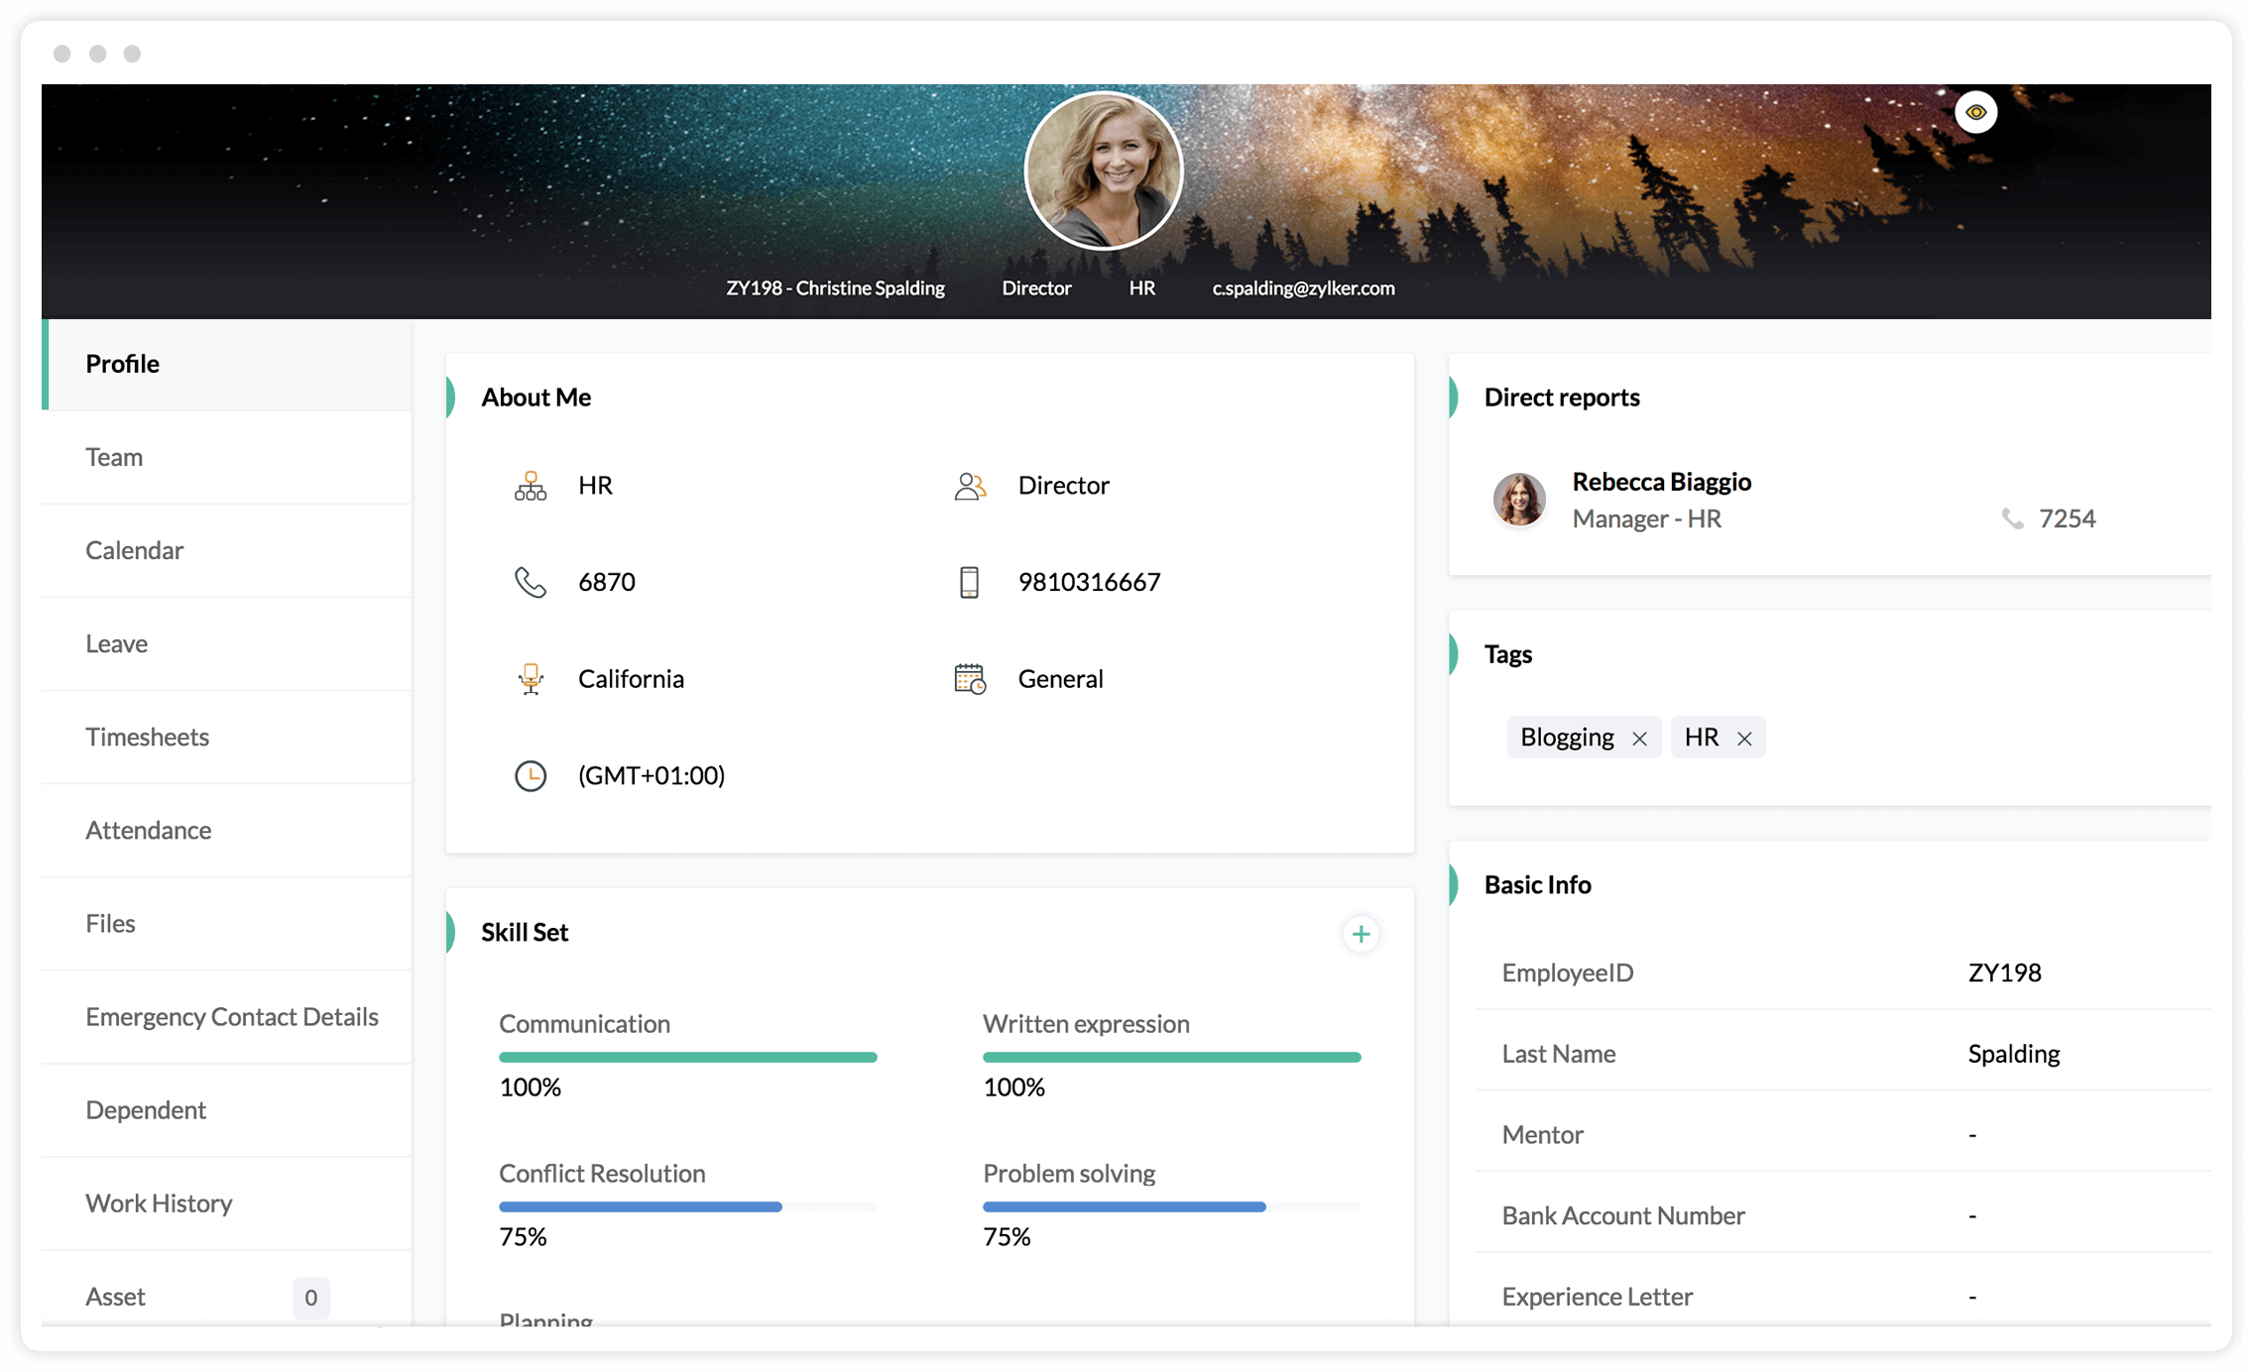Remove the Blogging tag with X button

[1640, 737]
